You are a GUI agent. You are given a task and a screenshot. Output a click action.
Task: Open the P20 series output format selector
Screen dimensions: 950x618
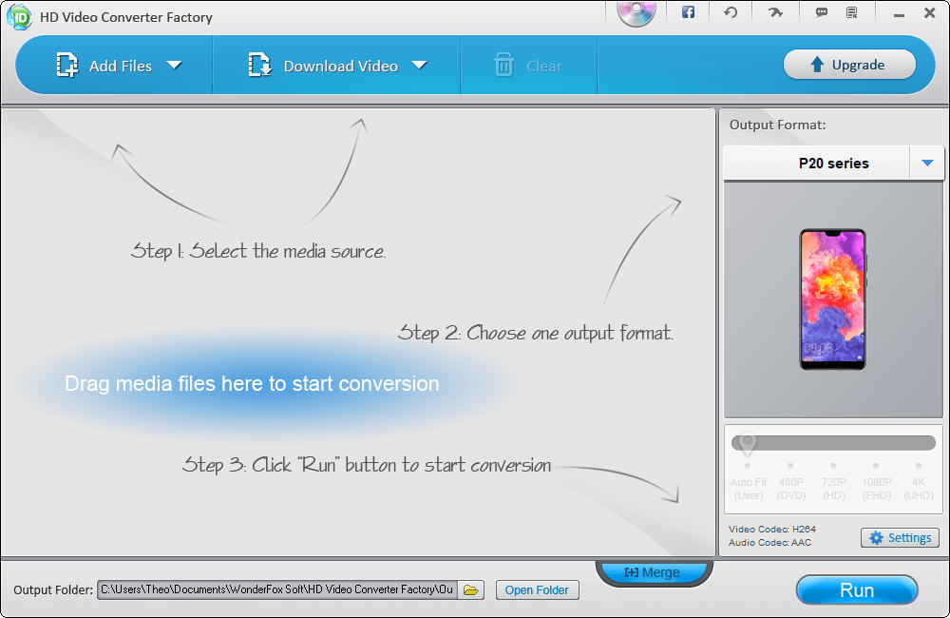tap(834, 164)
